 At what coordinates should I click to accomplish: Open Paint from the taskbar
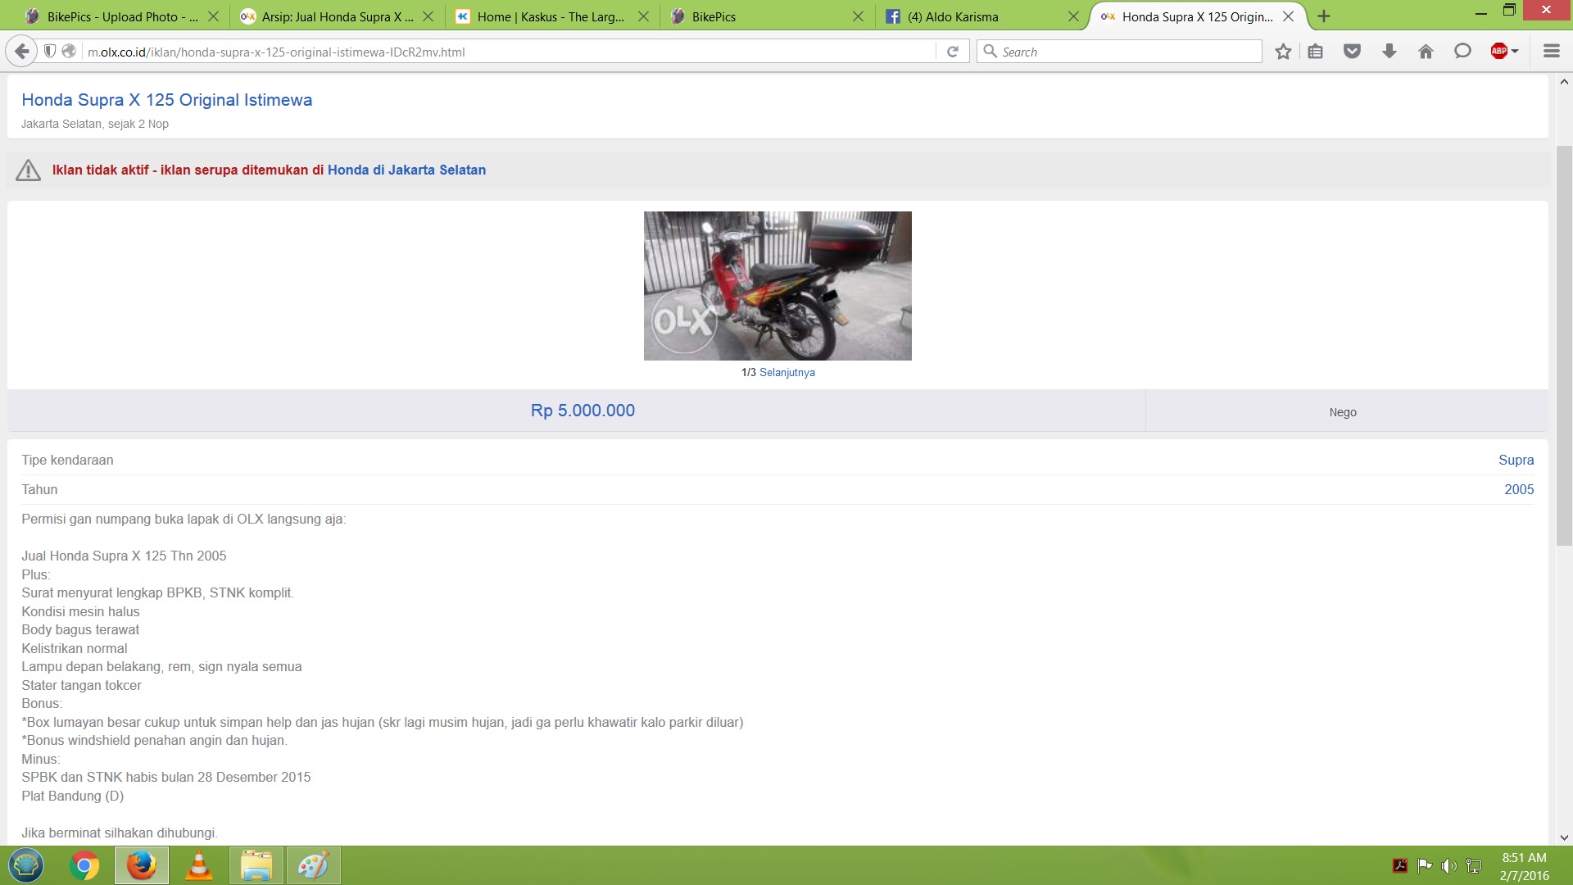(313, 865)
